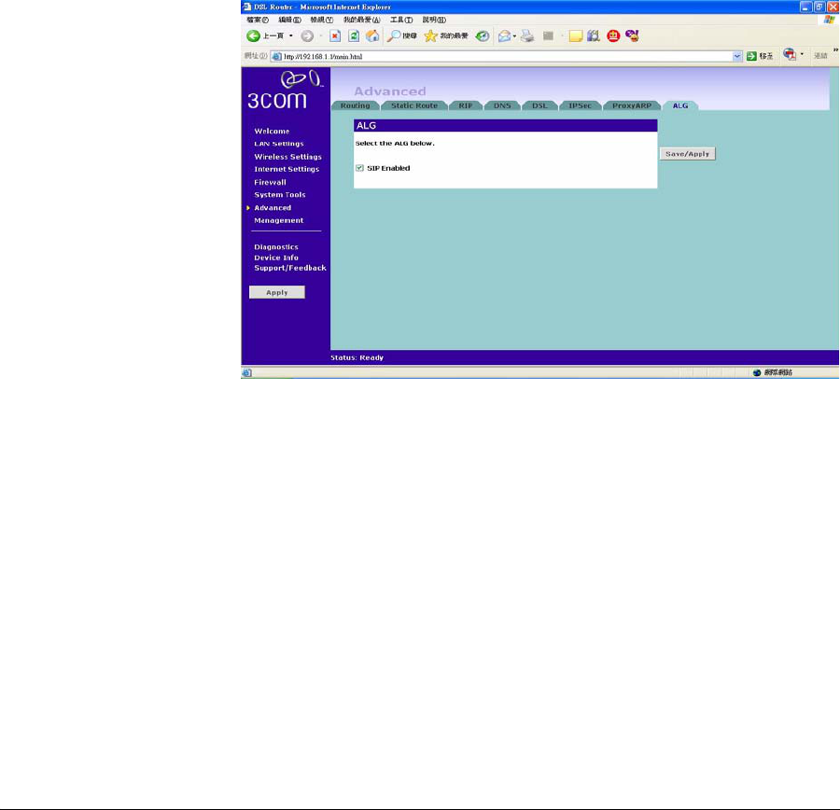Open Management in sidebar
Image resolution: width=840 pixels, height=810 pixels.
click(278, 220)
